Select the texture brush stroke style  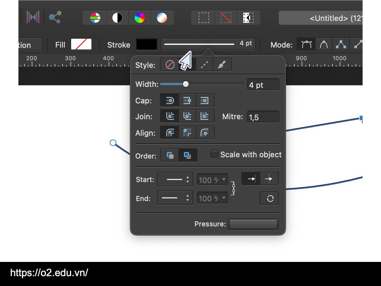(222, 65)
